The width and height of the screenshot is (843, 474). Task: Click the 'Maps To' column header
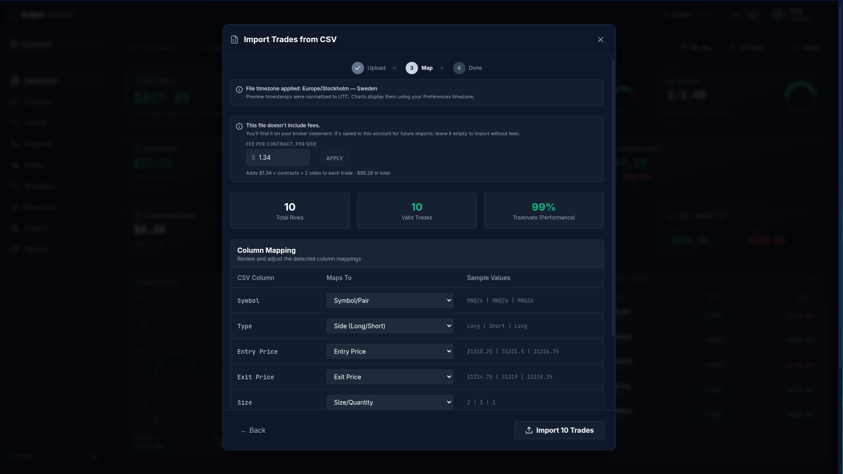[339, 278]
